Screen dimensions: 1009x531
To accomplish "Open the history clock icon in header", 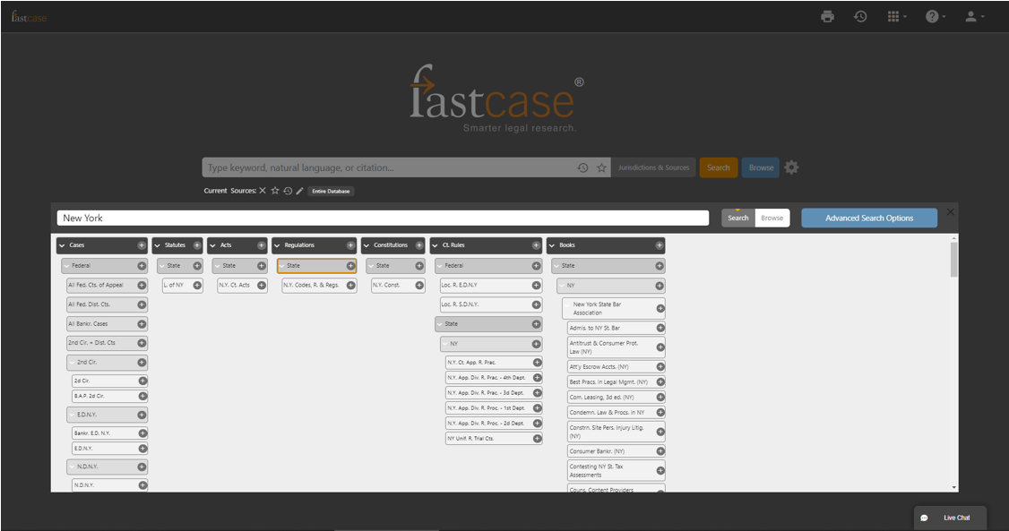I will (x=860, y=16).
